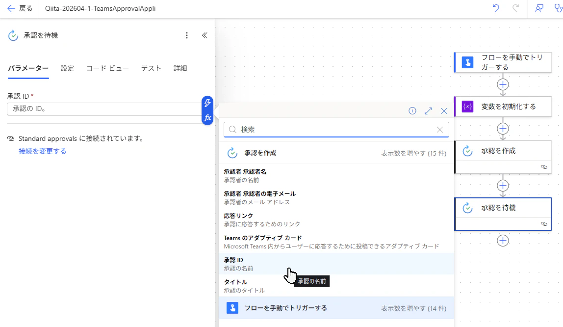Add step below 変数を初期化する card
The image size is (563, 327).
503,129
